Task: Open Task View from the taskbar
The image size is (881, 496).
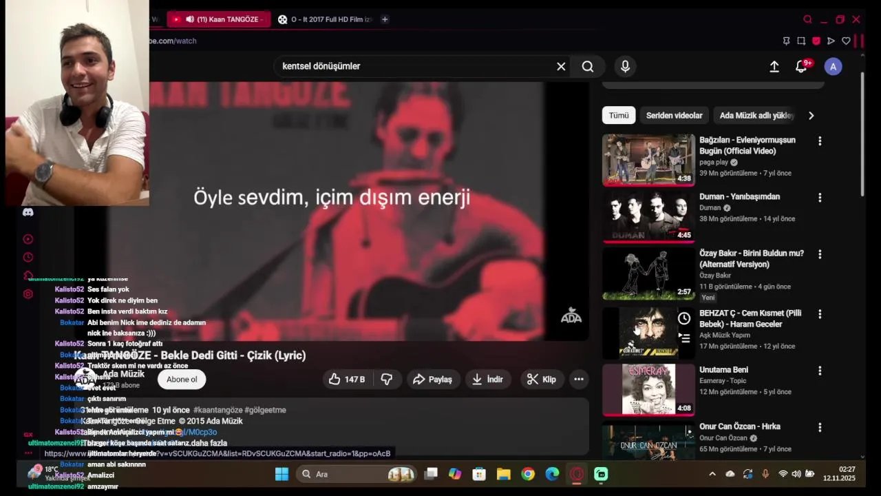Action: (431, 474)
